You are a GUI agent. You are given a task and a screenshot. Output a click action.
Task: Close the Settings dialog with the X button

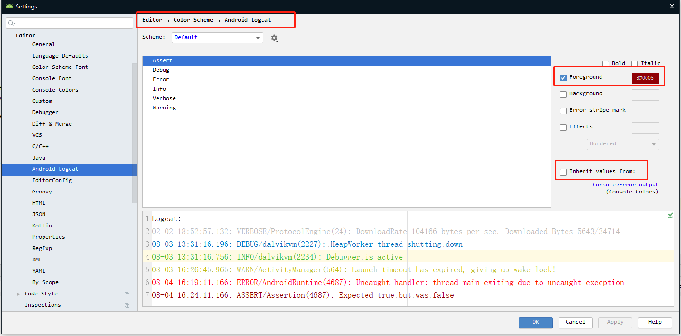[x=672, y=6]
